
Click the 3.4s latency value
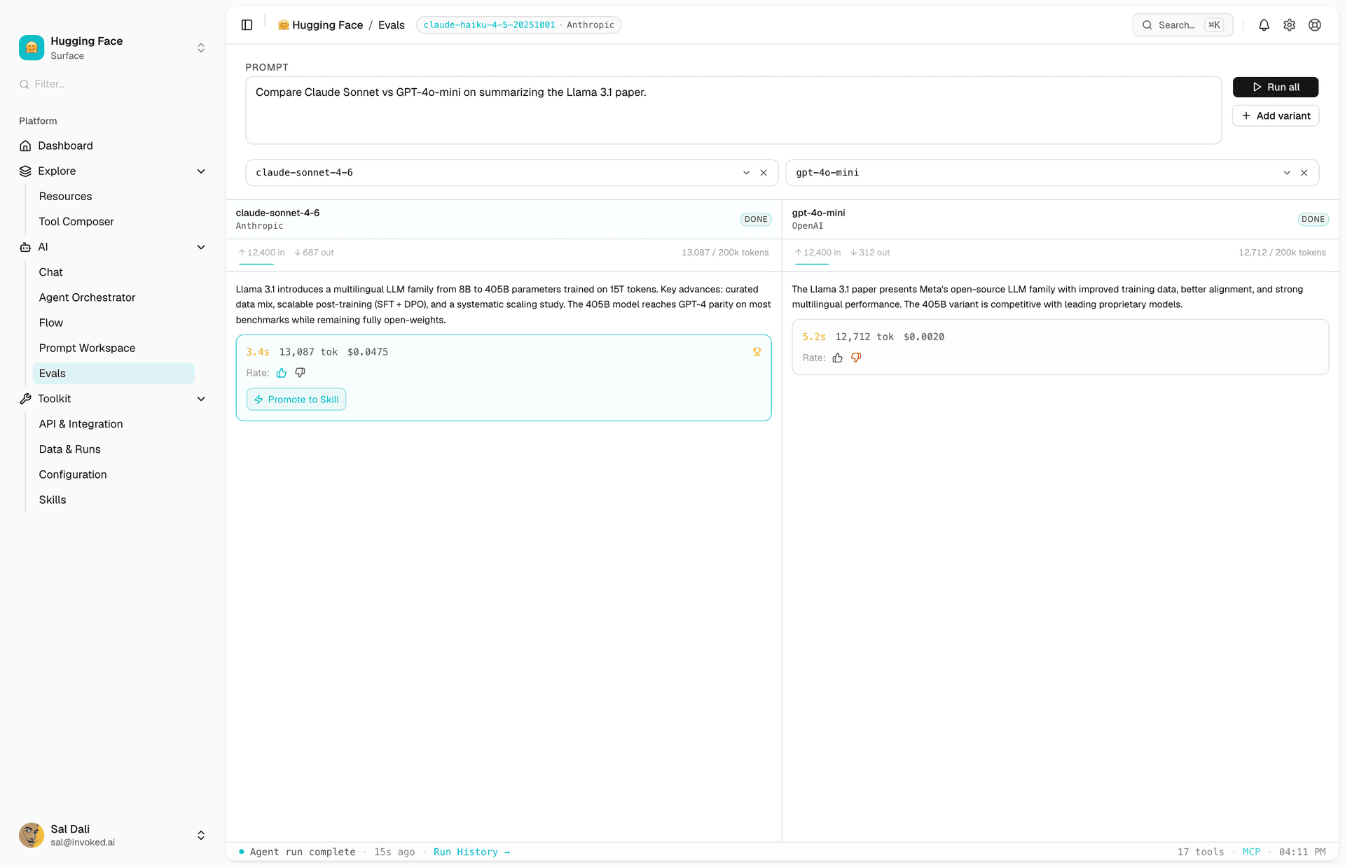point(258,352)
